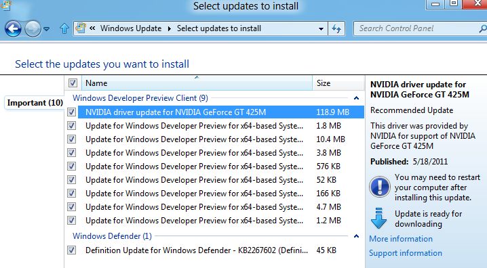Image resolution: width=487 pixels, height=268 pixels.
Task: Go back with the Back arrow button
Action: [13, 29]
